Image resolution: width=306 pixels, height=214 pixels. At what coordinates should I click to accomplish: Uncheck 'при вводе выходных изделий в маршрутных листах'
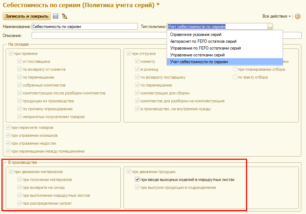138,180
